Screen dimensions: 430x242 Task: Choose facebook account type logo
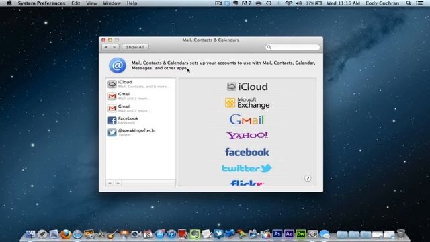pyautogui.click(x=247, y=152)
